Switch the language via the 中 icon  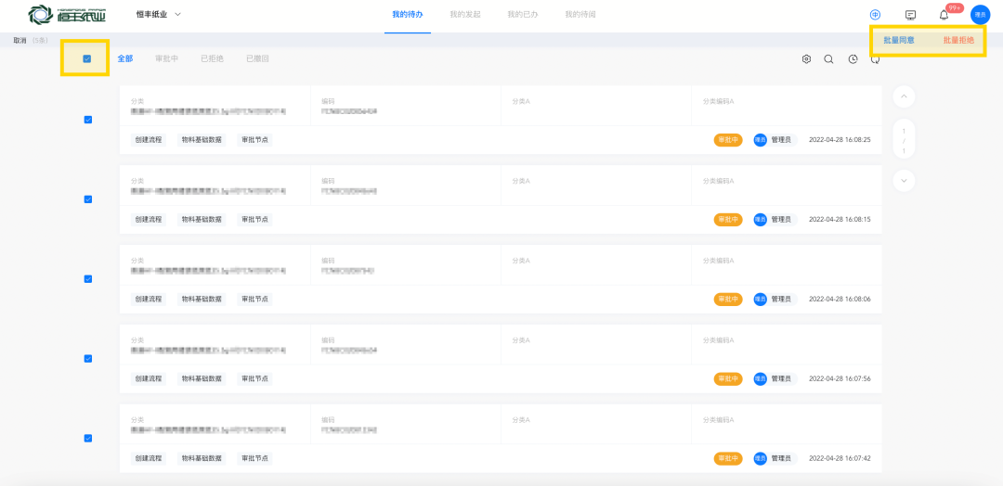coord(875,15)
